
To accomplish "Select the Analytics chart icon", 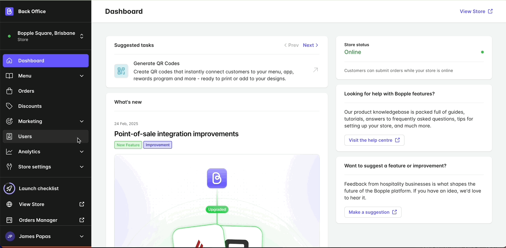I will (10, 151).
